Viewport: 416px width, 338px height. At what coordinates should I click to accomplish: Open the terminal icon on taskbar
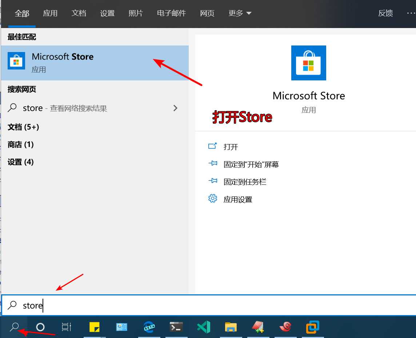pyautogui.click(x=176, y=327)
